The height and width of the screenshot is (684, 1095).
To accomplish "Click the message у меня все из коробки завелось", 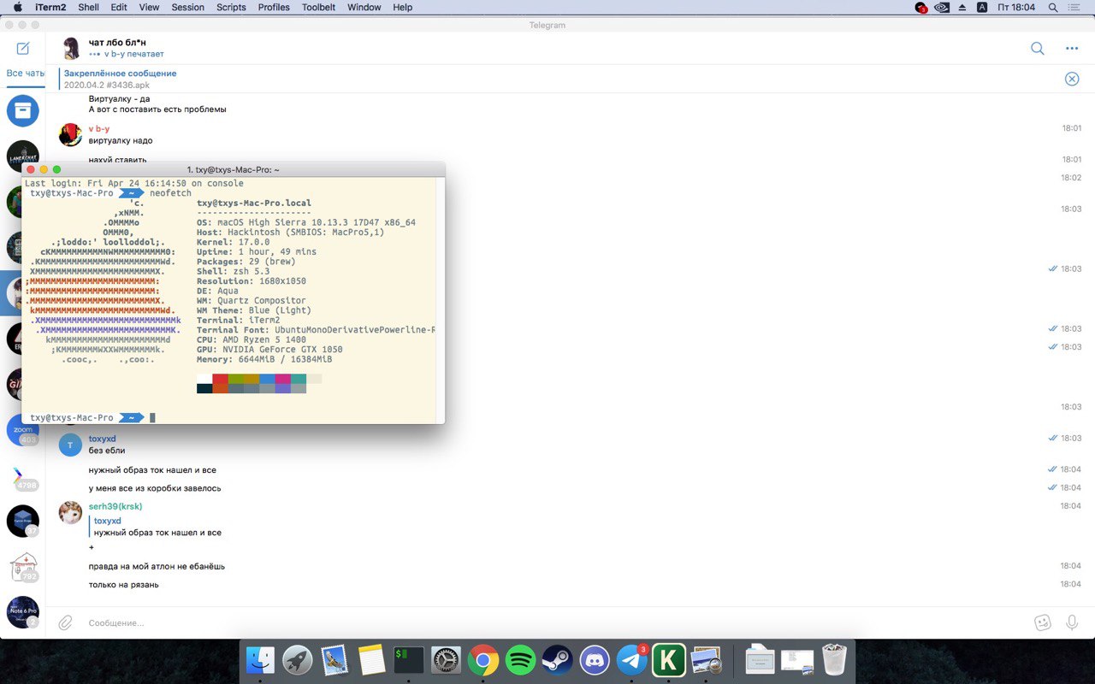I will point(155,488).
